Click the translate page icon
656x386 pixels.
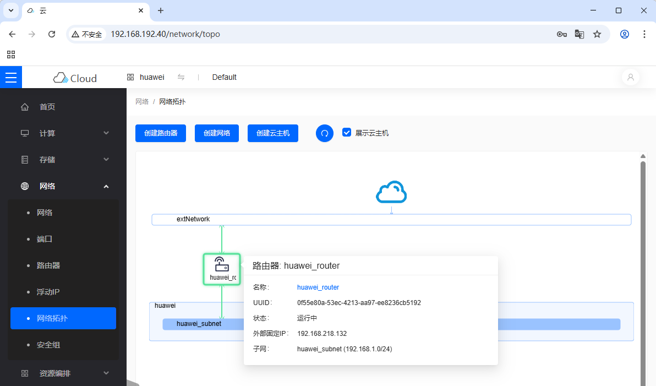tap(580, 34)
